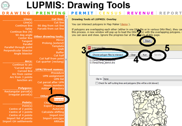182x126 pixels.
Task: Select the Buffer link
Action: tap(60, 52)
